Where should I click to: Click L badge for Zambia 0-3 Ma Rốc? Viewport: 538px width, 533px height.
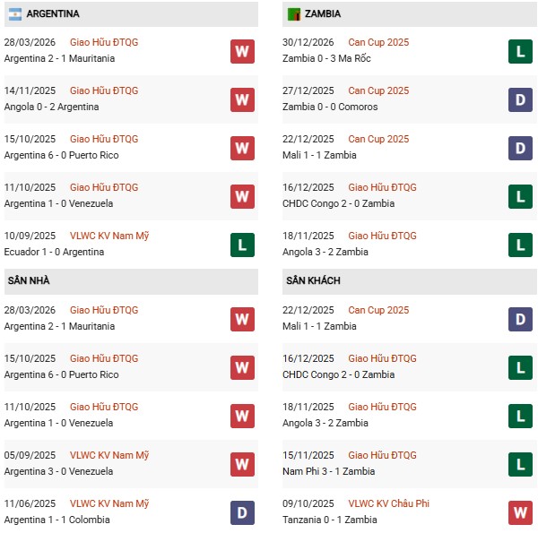coord(520,51)
